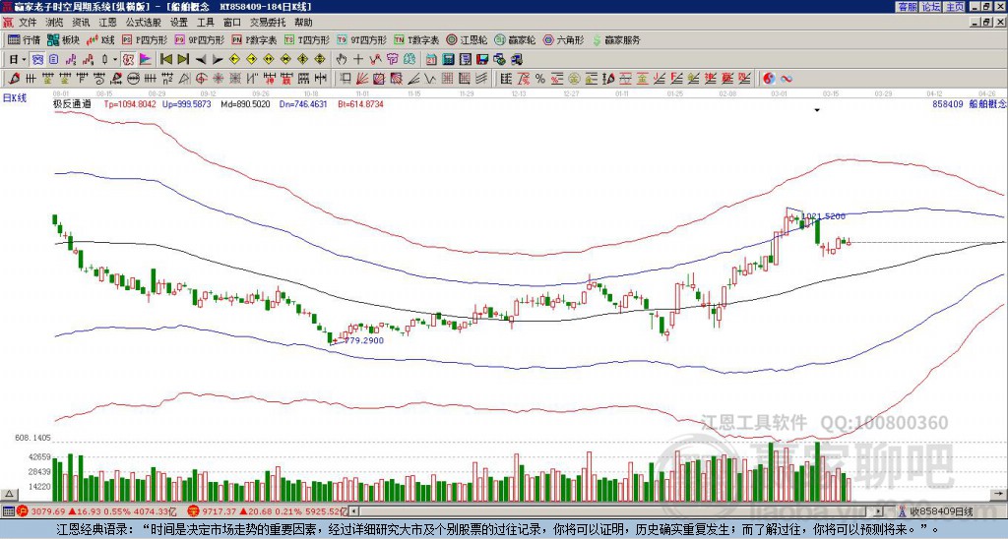
Task: Open the calculator icon
Action: pyautogui.click(x=448, y=60)
